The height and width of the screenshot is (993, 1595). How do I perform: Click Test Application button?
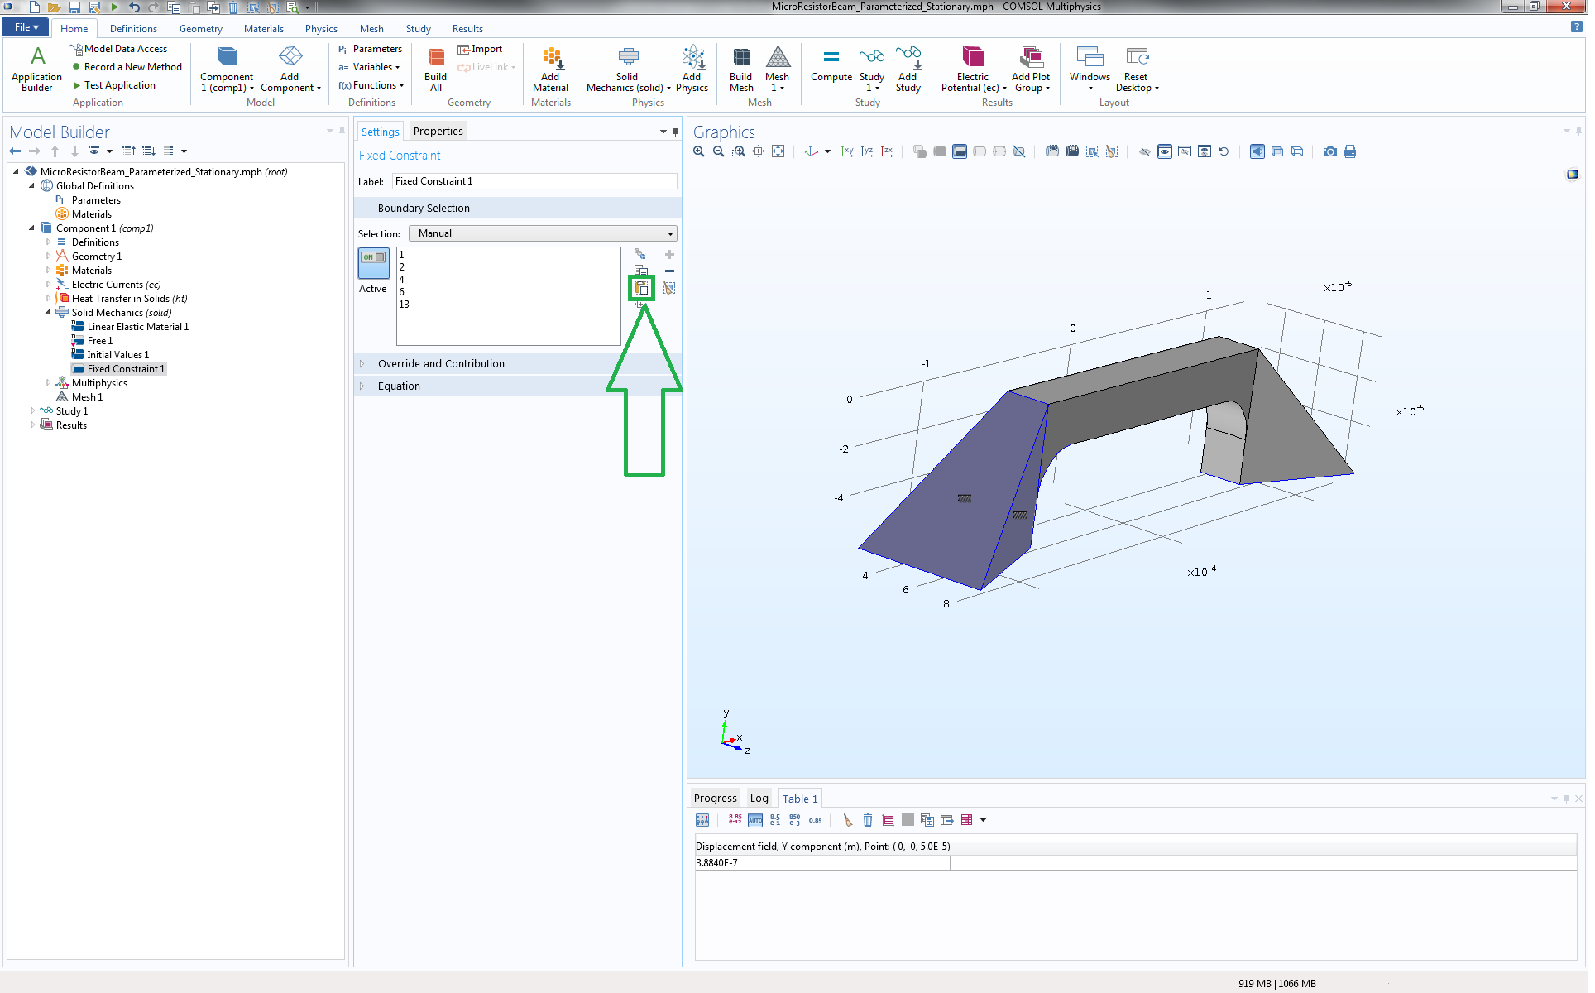(x=115, y=86)
